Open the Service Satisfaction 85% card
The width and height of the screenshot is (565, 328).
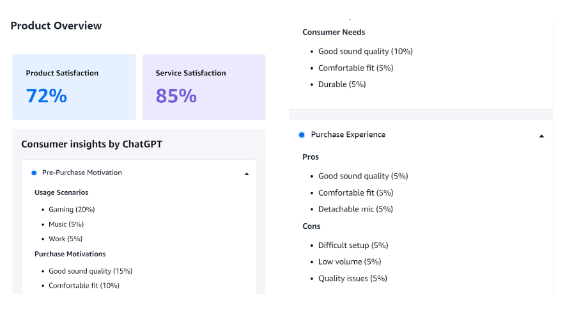204,87
